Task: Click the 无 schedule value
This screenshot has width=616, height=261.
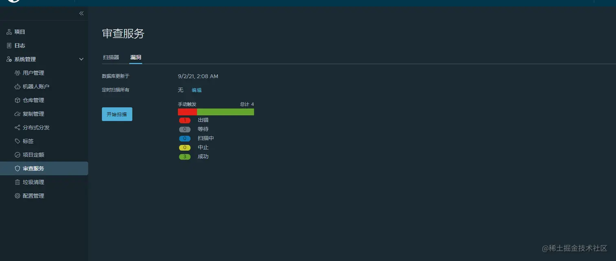Action: click(181, 90)
